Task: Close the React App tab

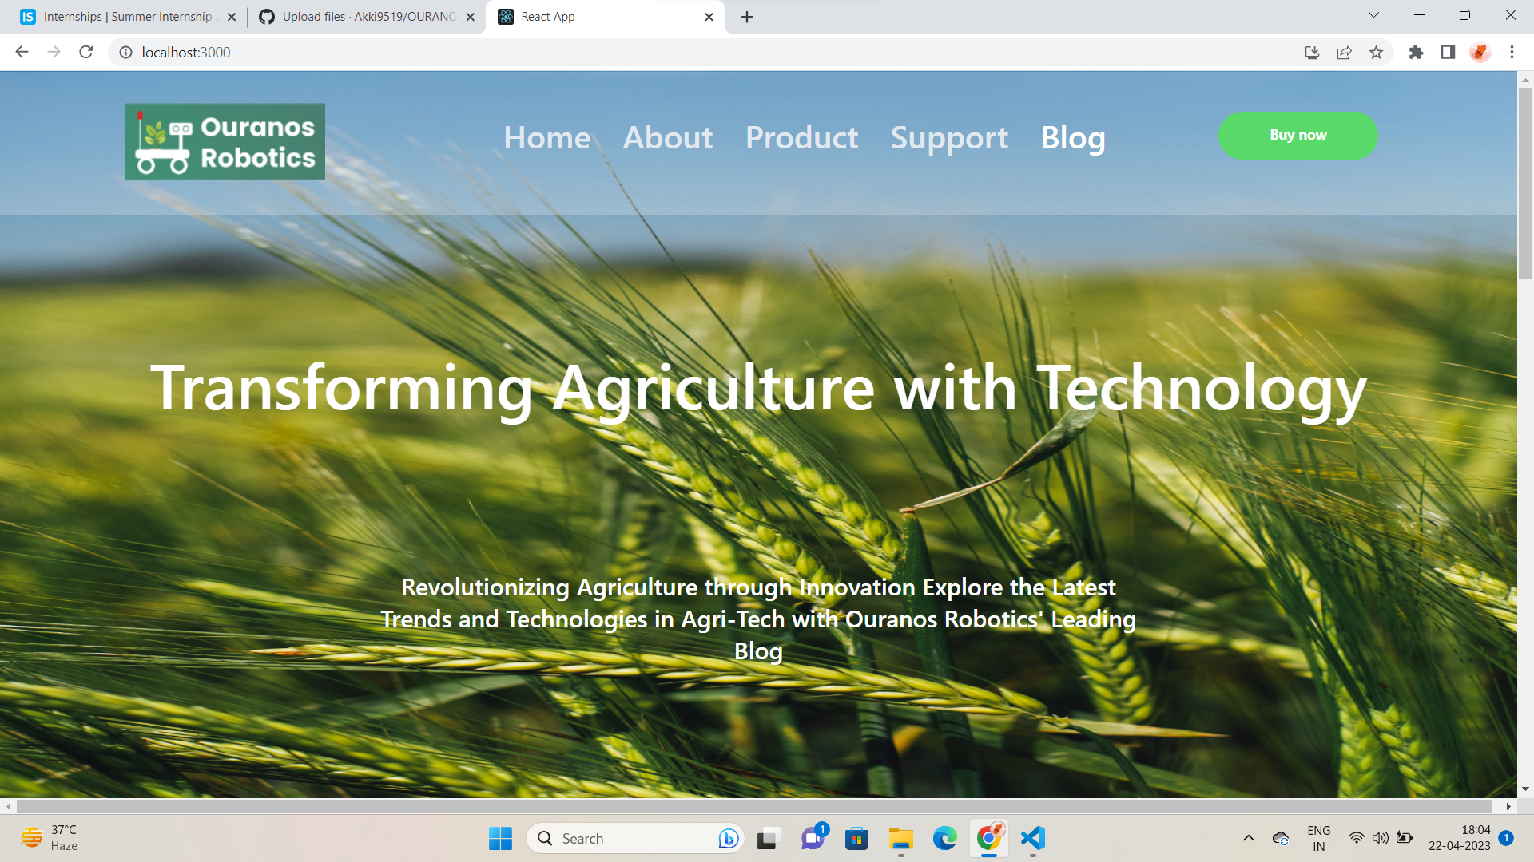Action: [x=709, y=17]
